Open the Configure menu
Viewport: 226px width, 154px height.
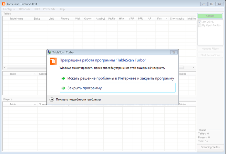(9, 9)
